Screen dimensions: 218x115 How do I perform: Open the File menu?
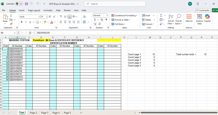4,10
